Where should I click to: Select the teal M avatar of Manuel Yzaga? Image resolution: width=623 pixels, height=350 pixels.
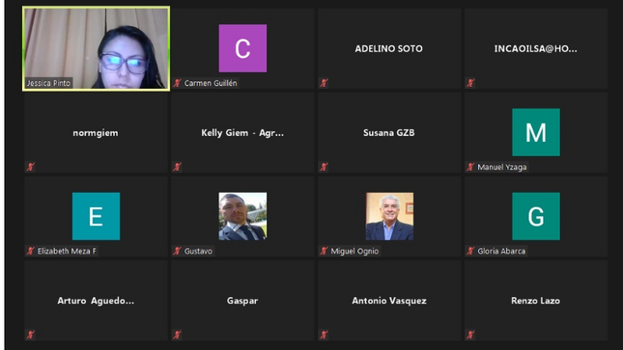(x=536, y=132)
